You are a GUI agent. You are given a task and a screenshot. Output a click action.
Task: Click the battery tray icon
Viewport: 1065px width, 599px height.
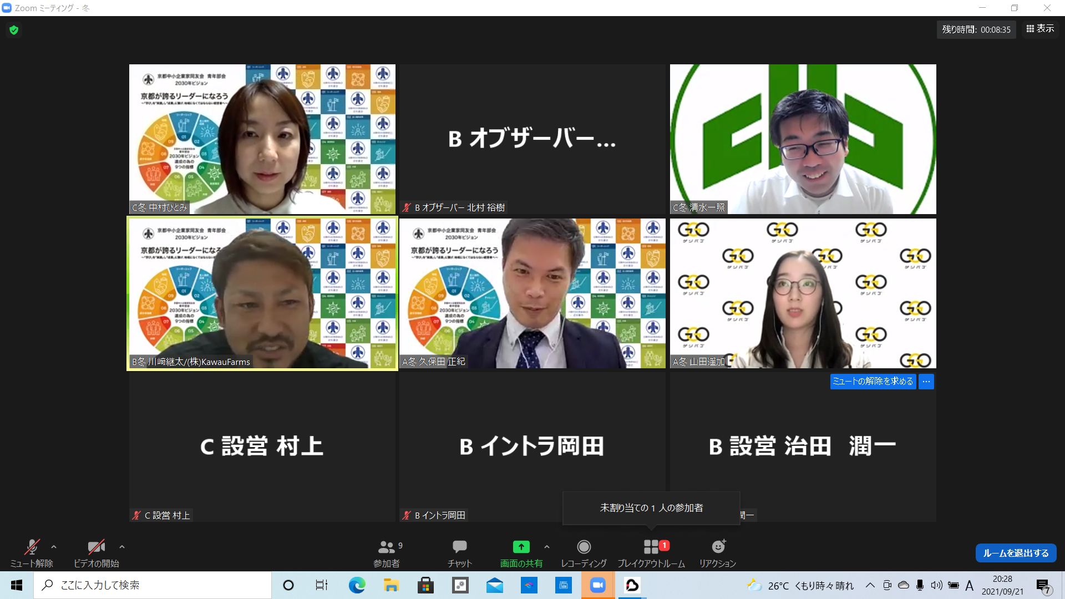click(954, 585)
